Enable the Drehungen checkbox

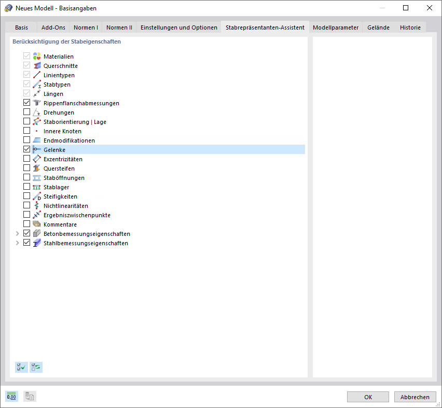(26, 112)
